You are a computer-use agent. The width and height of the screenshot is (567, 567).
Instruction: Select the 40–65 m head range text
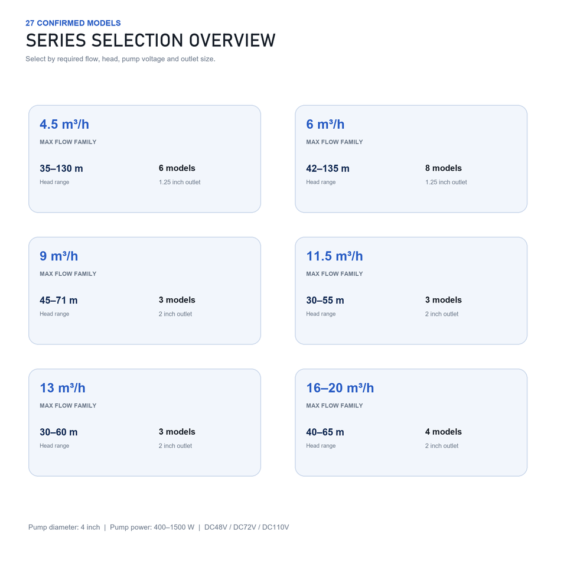point(325,432)
